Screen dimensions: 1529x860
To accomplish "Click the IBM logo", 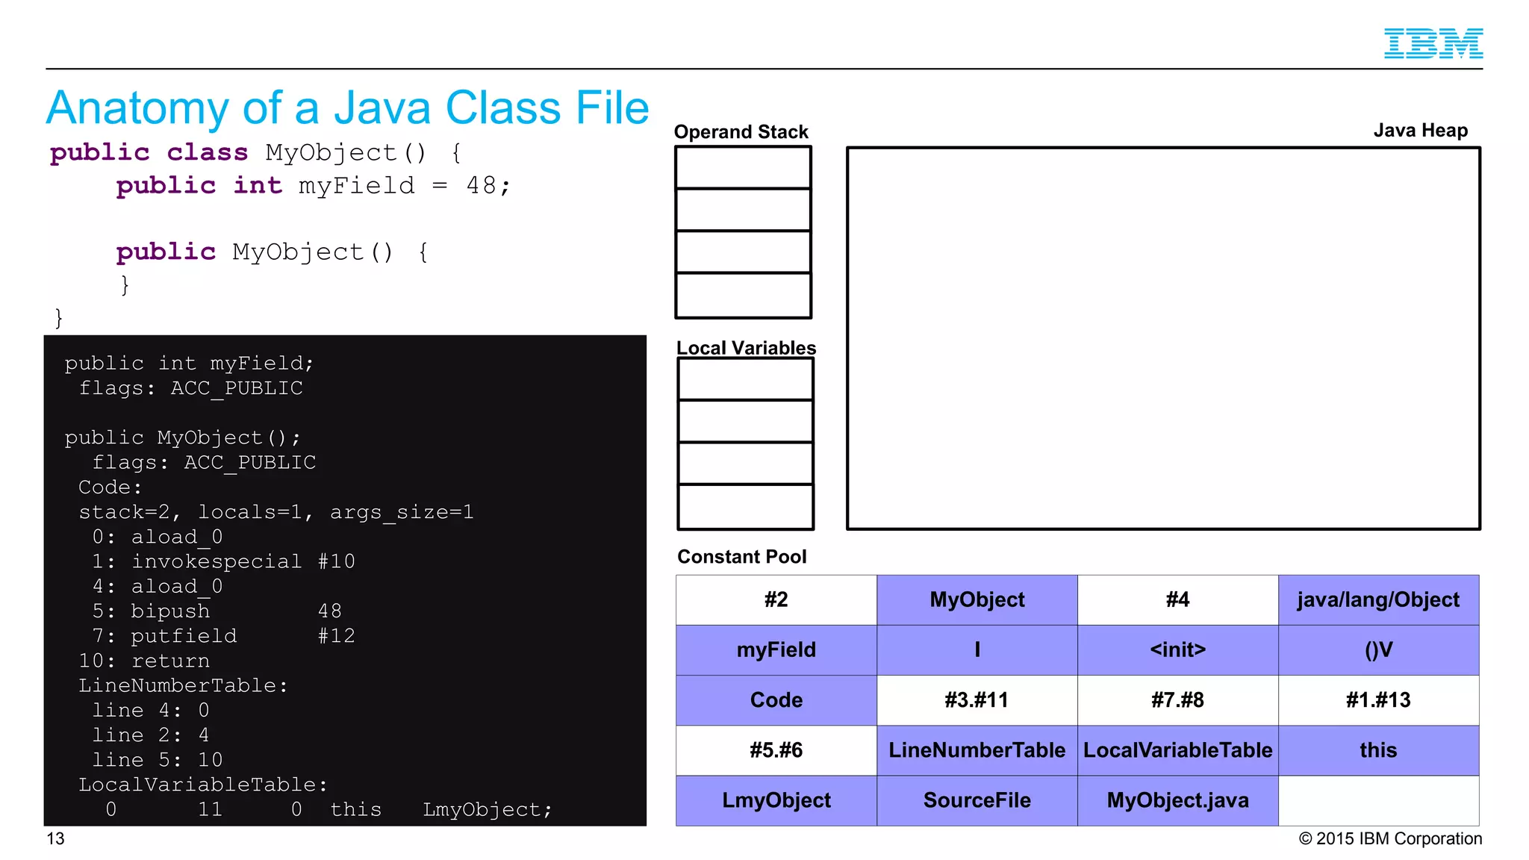I will (1433, 43).
